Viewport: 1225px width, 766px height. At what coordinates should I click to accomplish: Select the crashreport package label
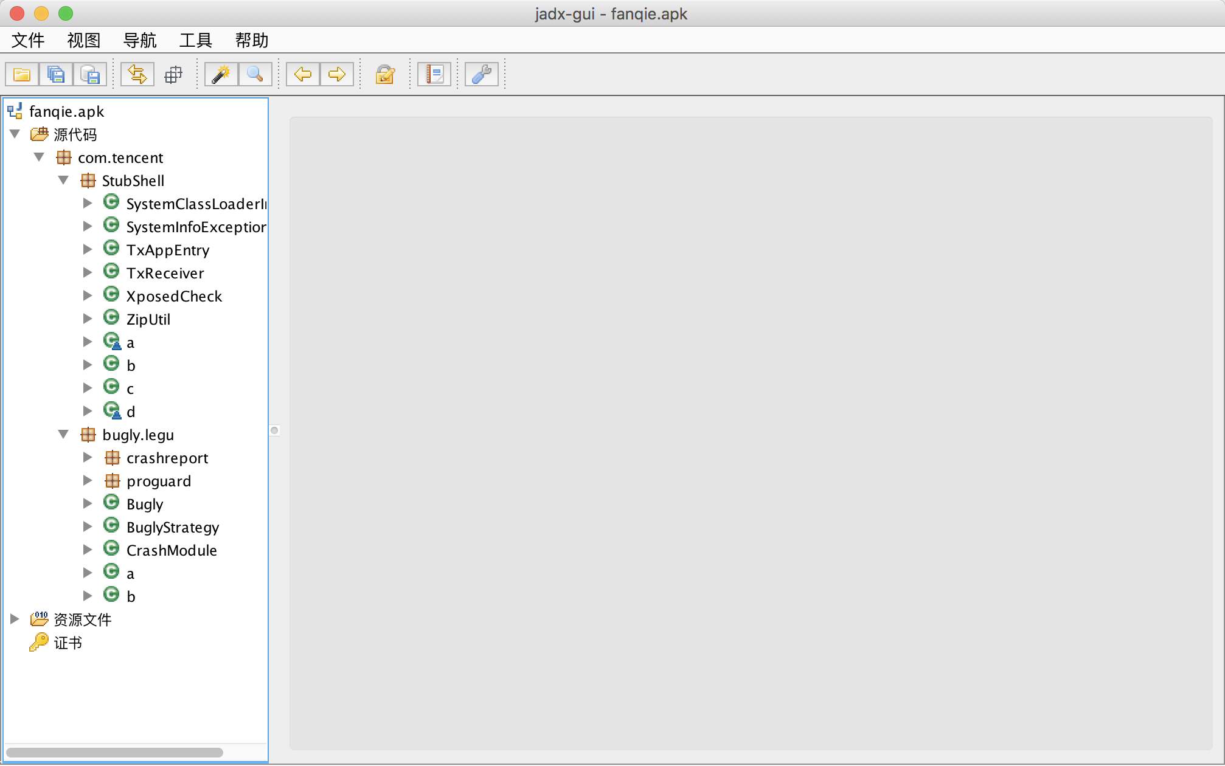click(x=167, y=458)
